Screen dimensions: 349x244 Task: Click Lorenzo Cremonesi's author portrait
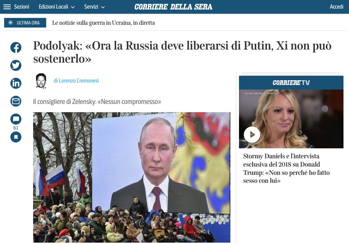point(41,81)
